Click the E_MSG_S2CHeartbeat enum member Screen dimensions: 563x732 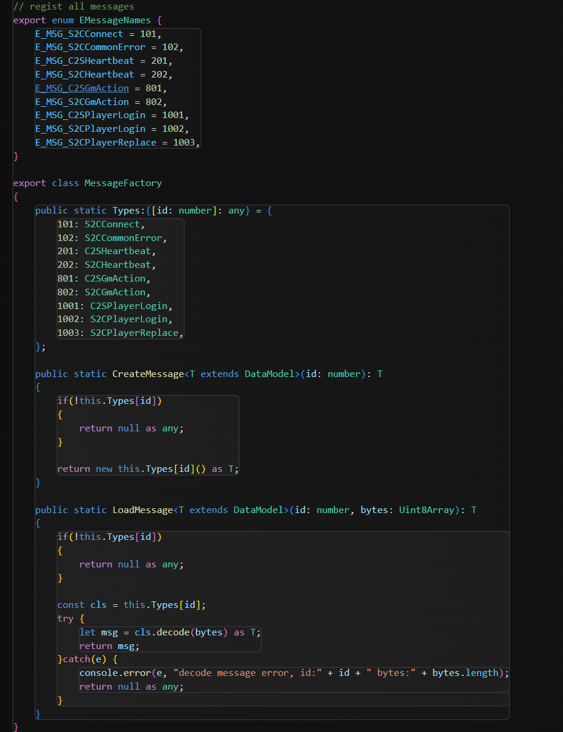[x=84, y=75]
